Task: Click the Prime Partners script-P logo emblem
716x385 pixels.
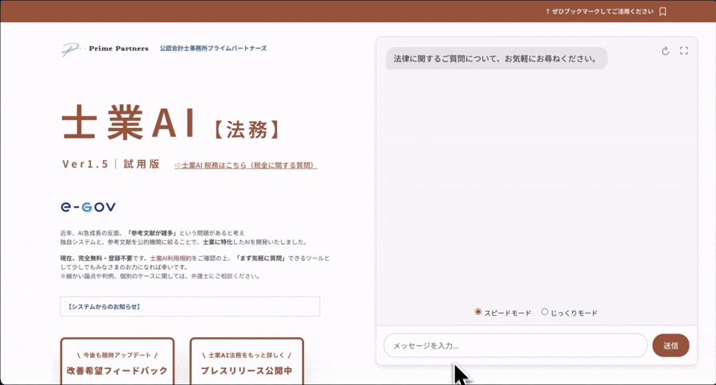Action: coord(71,49)
